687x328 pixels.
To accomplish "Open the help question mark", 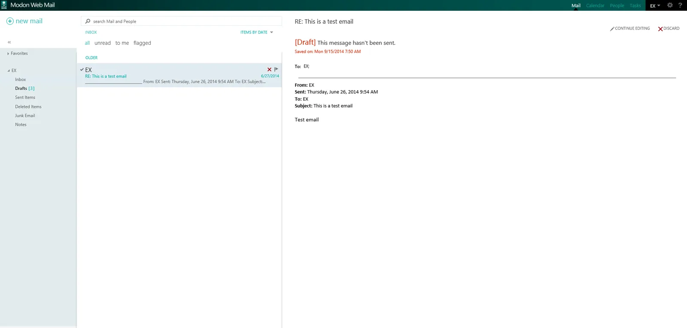I will pos(680,5).
